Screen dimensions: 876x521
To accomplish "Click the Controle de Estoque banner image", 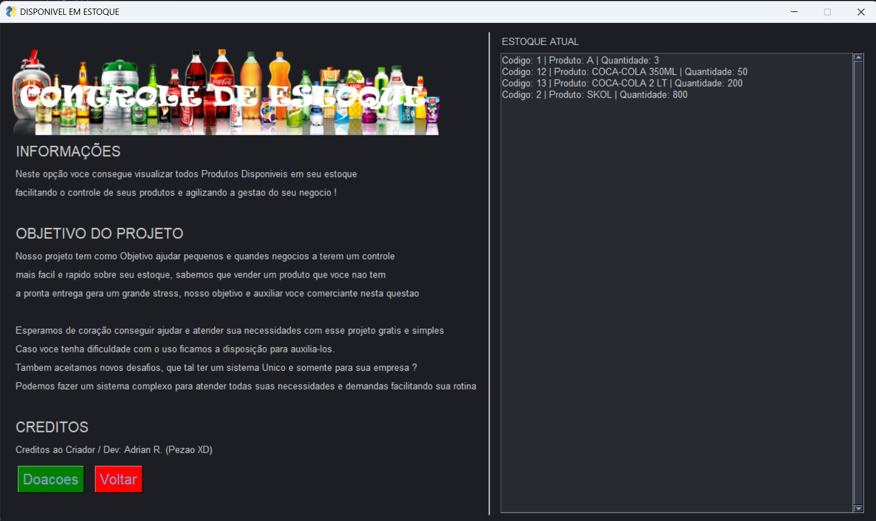I will (226, 93).
